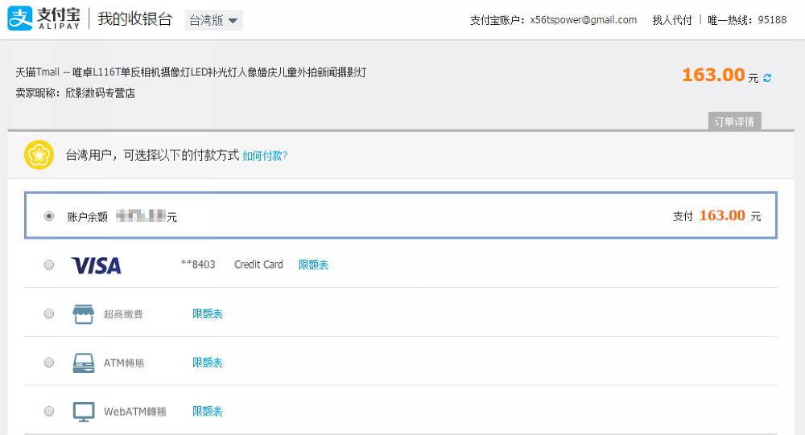Image resolution: width=805 pixels, height=435 pixels.
Task: Click the 账户余额 label
Action: coord(87,217)
